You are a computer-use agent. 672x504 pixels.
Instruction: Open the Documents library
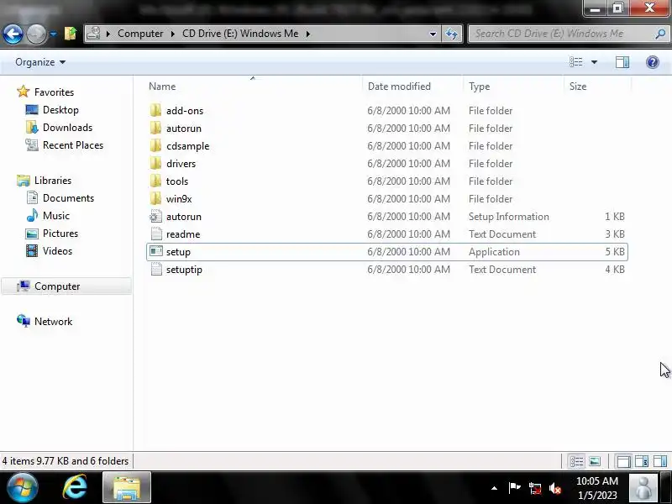[x=68, y=198]
